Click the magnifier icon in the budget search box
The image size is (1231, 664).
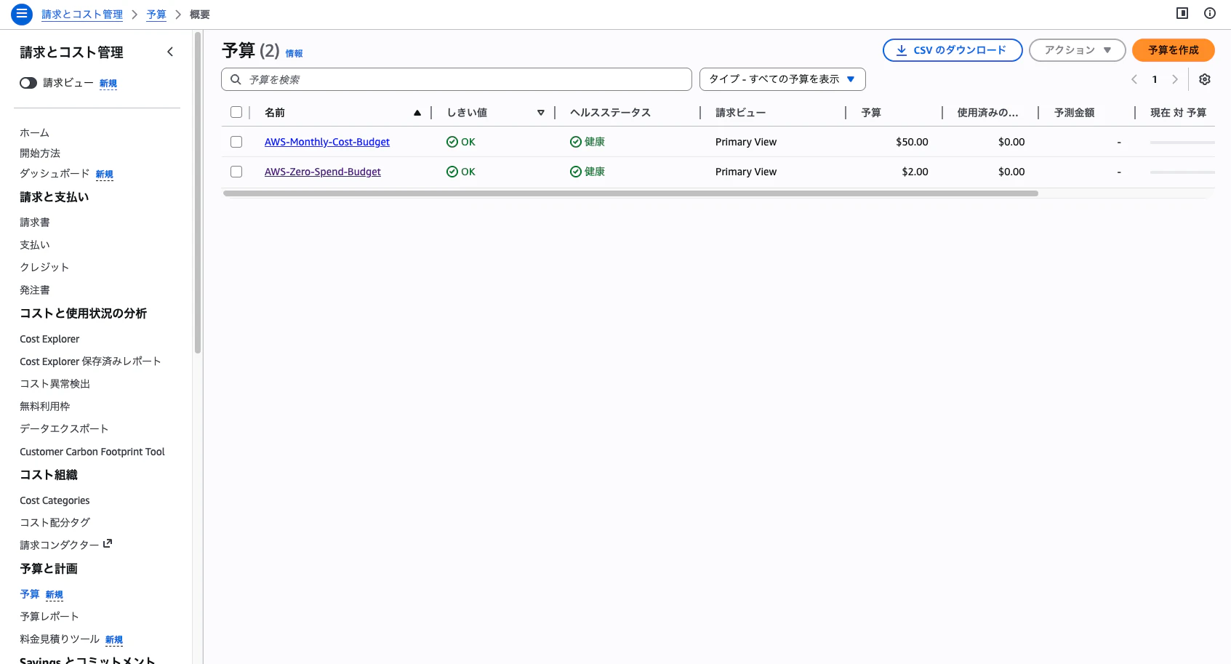(235, 79)
